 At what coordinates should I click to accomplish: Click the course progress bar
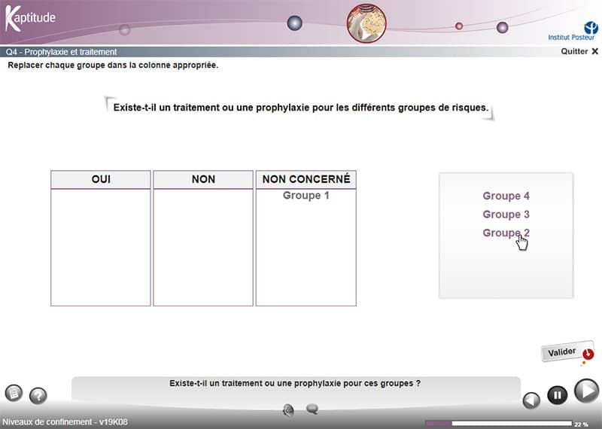tap(498, 423)
